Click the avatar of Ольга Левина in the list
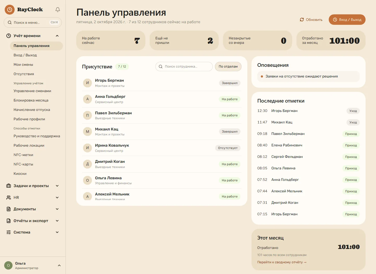The height and width of the screenshot is (274, 376). (x=87, y=180)
